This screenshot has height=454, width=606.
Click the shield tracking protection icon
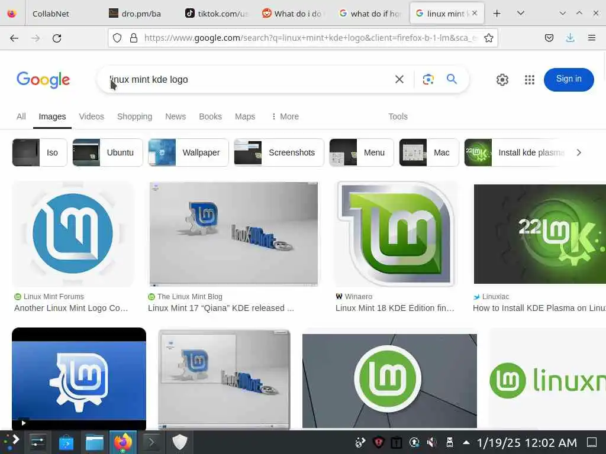click(x=117, y=38)
